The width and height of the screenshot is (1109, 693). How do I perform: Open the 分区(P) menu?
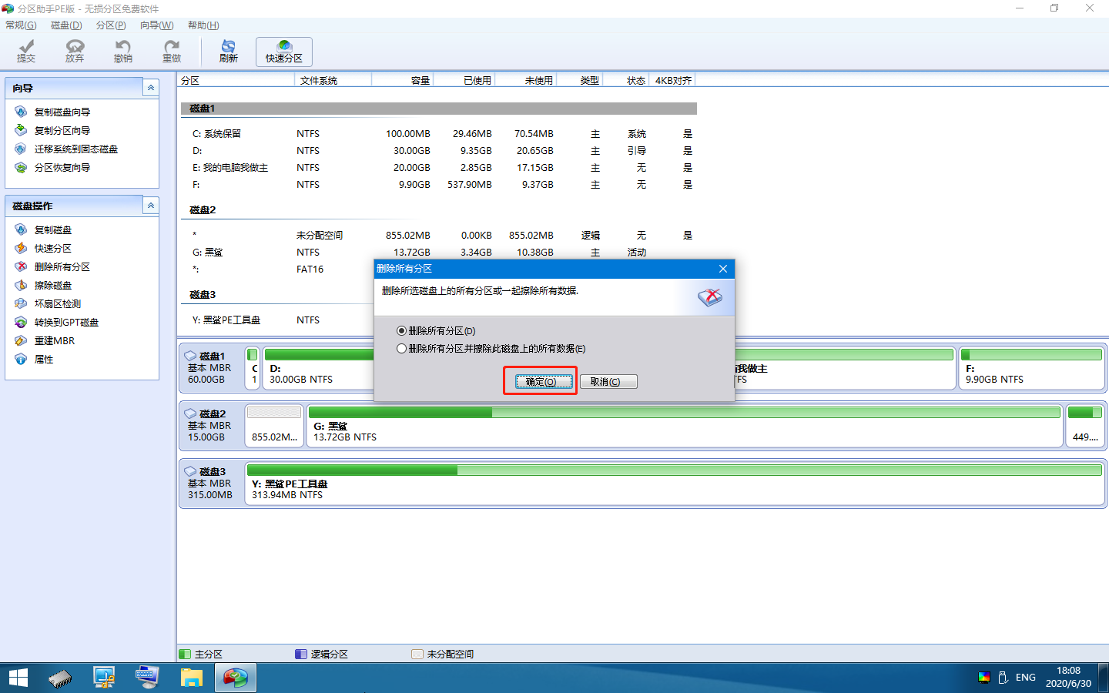click(111, 25)
